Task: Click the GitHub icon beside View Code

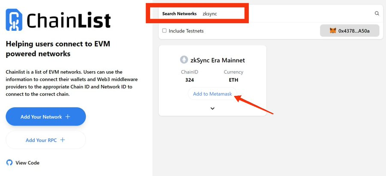Action: [x=9, y=162]
